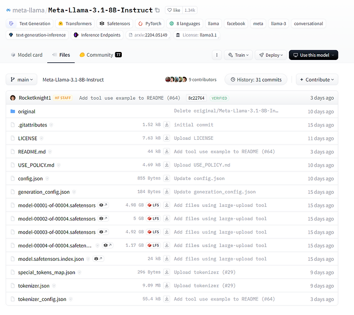Open the config.json file
This screenshot has width=354, height=315.
click(x=30, y=179)
